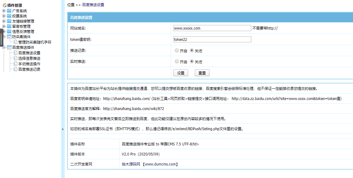
Task: Open 留言板管理 in the tree
Action: (x=21, y=26)
